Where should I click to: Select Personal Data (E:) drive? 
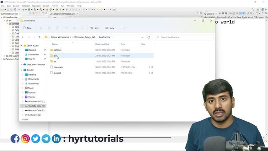click(x=35, y=110)
